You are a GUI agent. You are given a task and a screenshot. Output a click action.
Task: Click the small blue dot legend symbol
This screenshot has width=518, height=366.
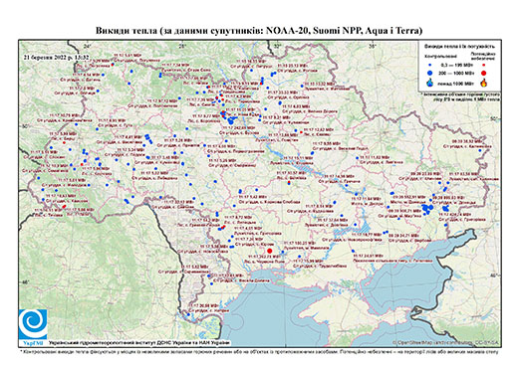[x=429, y=66]
